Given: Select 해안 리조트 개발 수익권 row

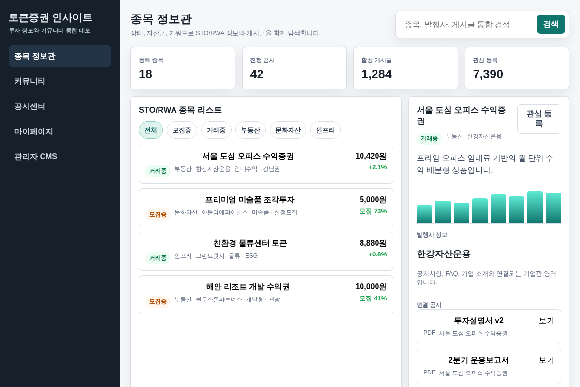Looking at the screenshot, I should 266,295.
